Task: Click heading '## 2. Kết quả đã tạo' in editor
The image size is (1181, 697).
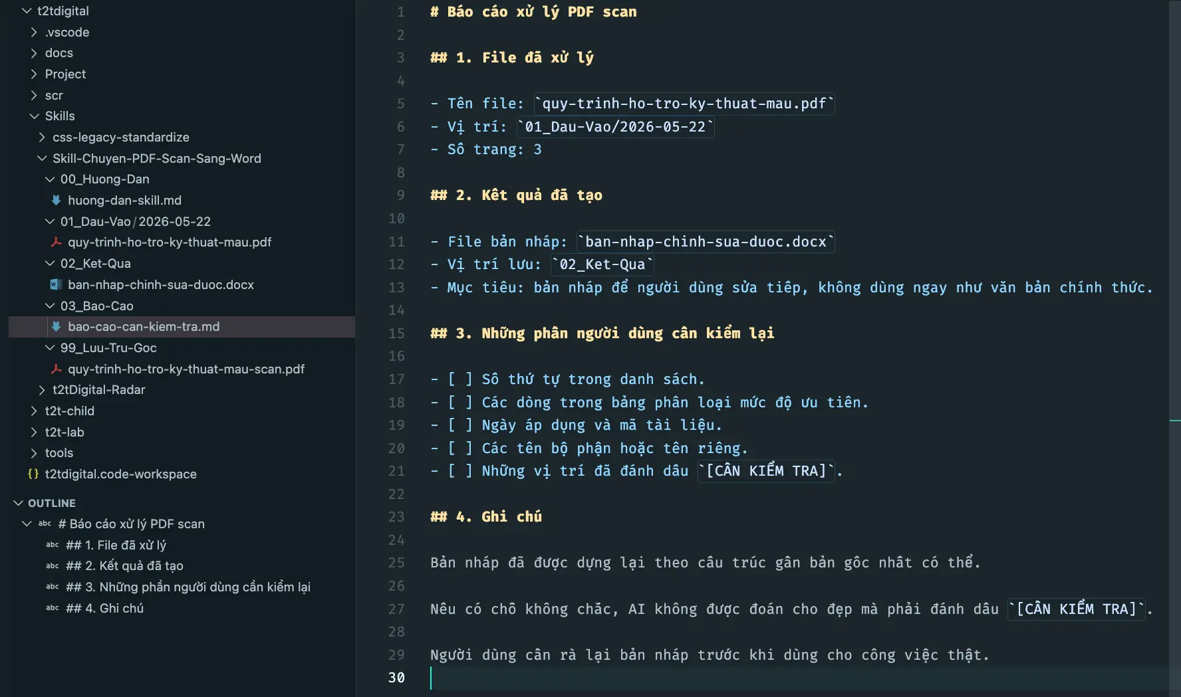Action: coord(516,195)
